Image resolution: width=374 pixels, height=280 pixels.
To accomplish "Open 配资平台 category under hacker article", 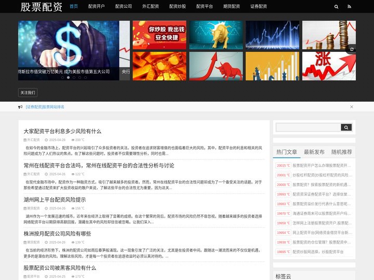I will tap(33, 276).
